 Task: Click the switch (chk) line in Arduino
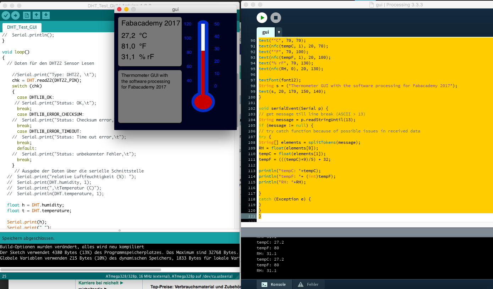[27, 86]
